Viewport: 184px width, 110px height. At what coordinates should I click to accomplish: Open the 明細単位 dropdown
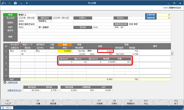click(x=50, y=21)
